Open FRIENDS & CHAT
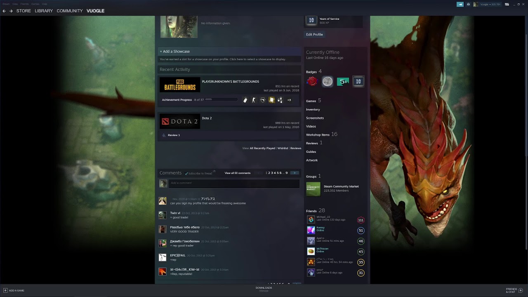 tap(514, 290)
